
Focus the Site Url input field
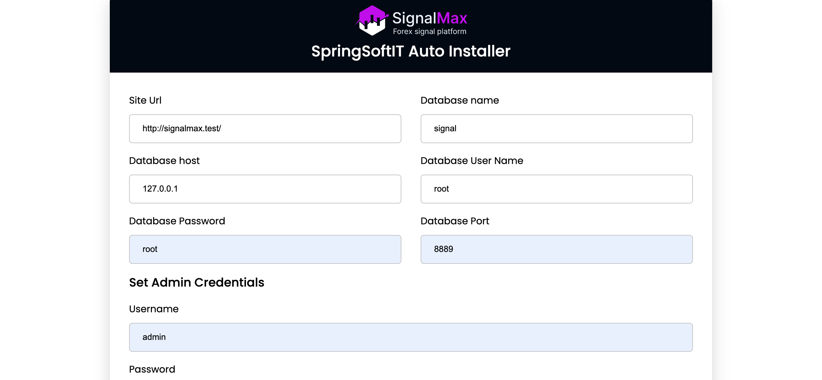coord(265,129)
